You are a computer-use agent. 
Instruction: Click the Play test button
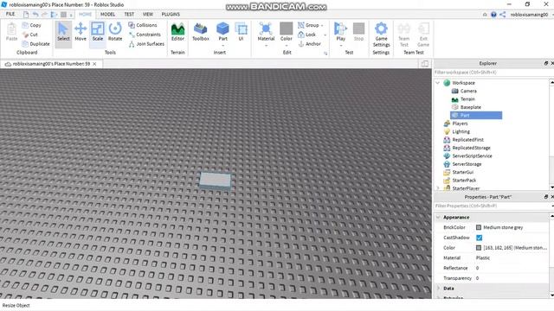(x=340, y=31)
